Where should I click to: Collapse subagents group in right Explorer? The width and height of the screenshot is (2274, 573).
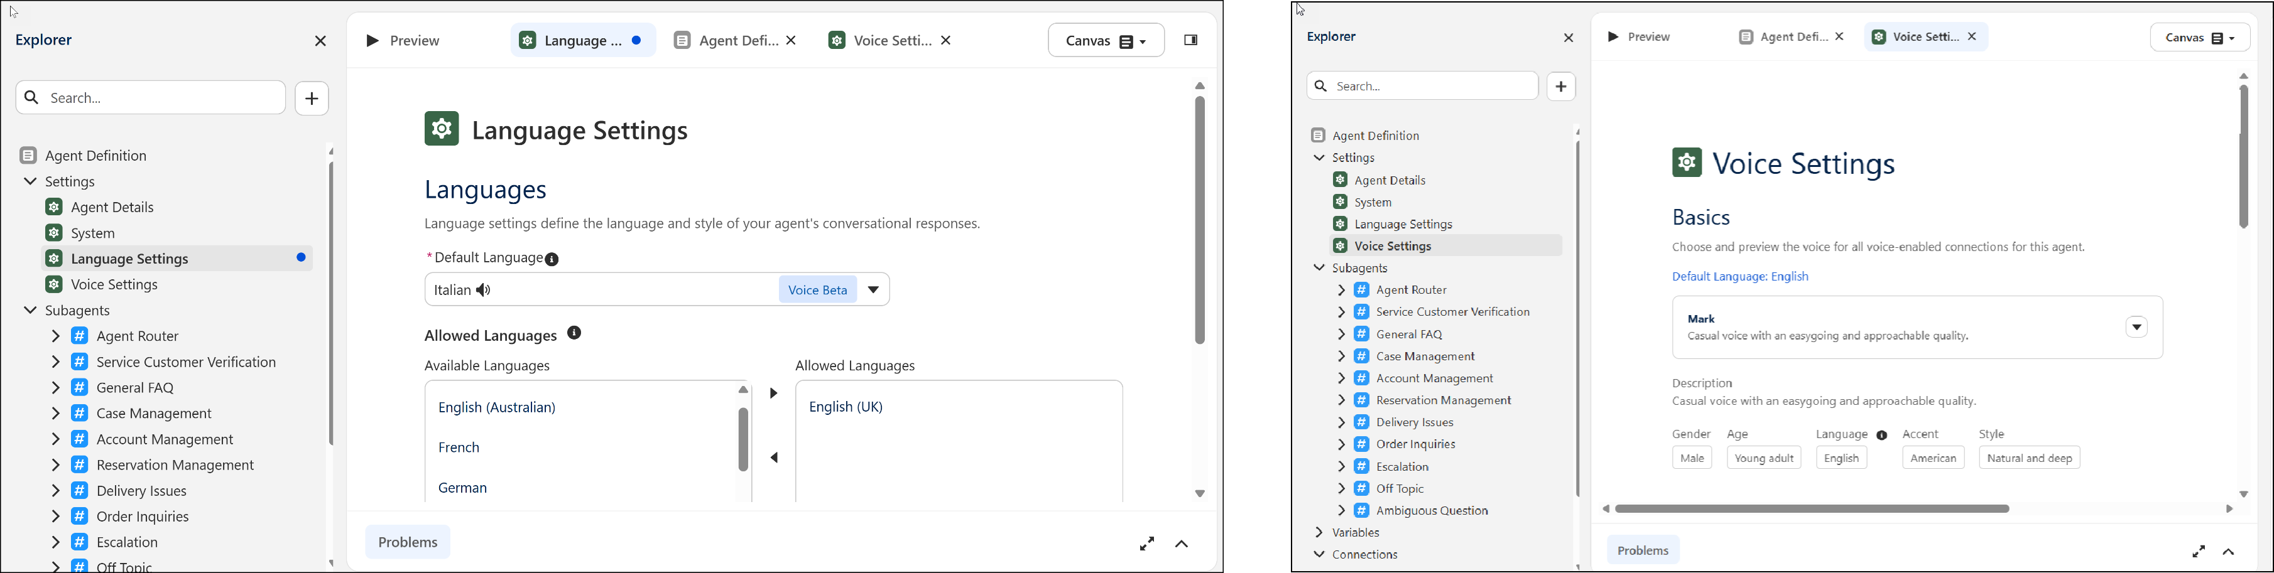point(1319,268)
